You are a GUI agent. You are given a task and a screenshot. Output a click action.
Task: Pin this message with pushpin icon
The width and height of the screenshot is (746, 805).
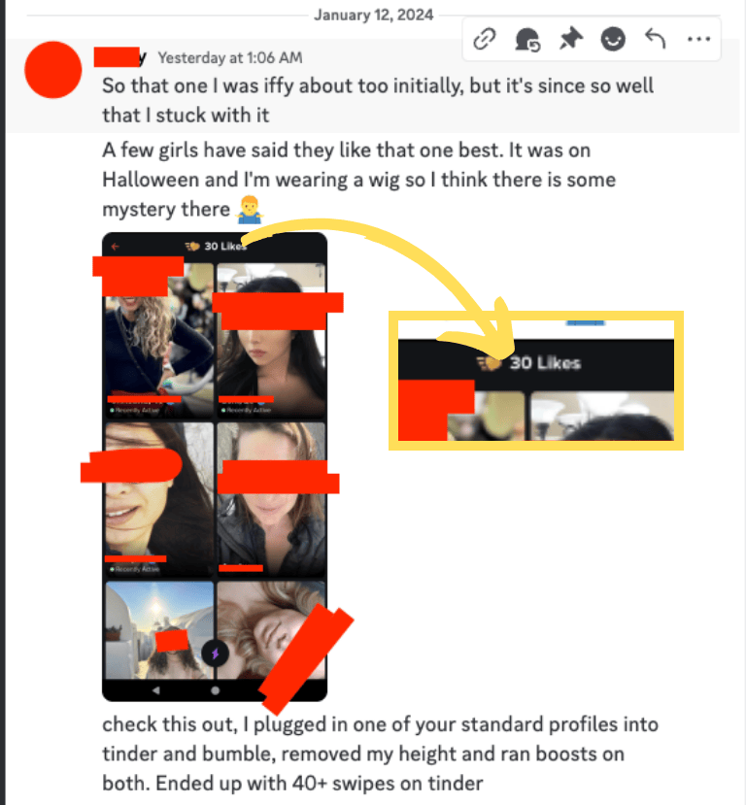570,39
